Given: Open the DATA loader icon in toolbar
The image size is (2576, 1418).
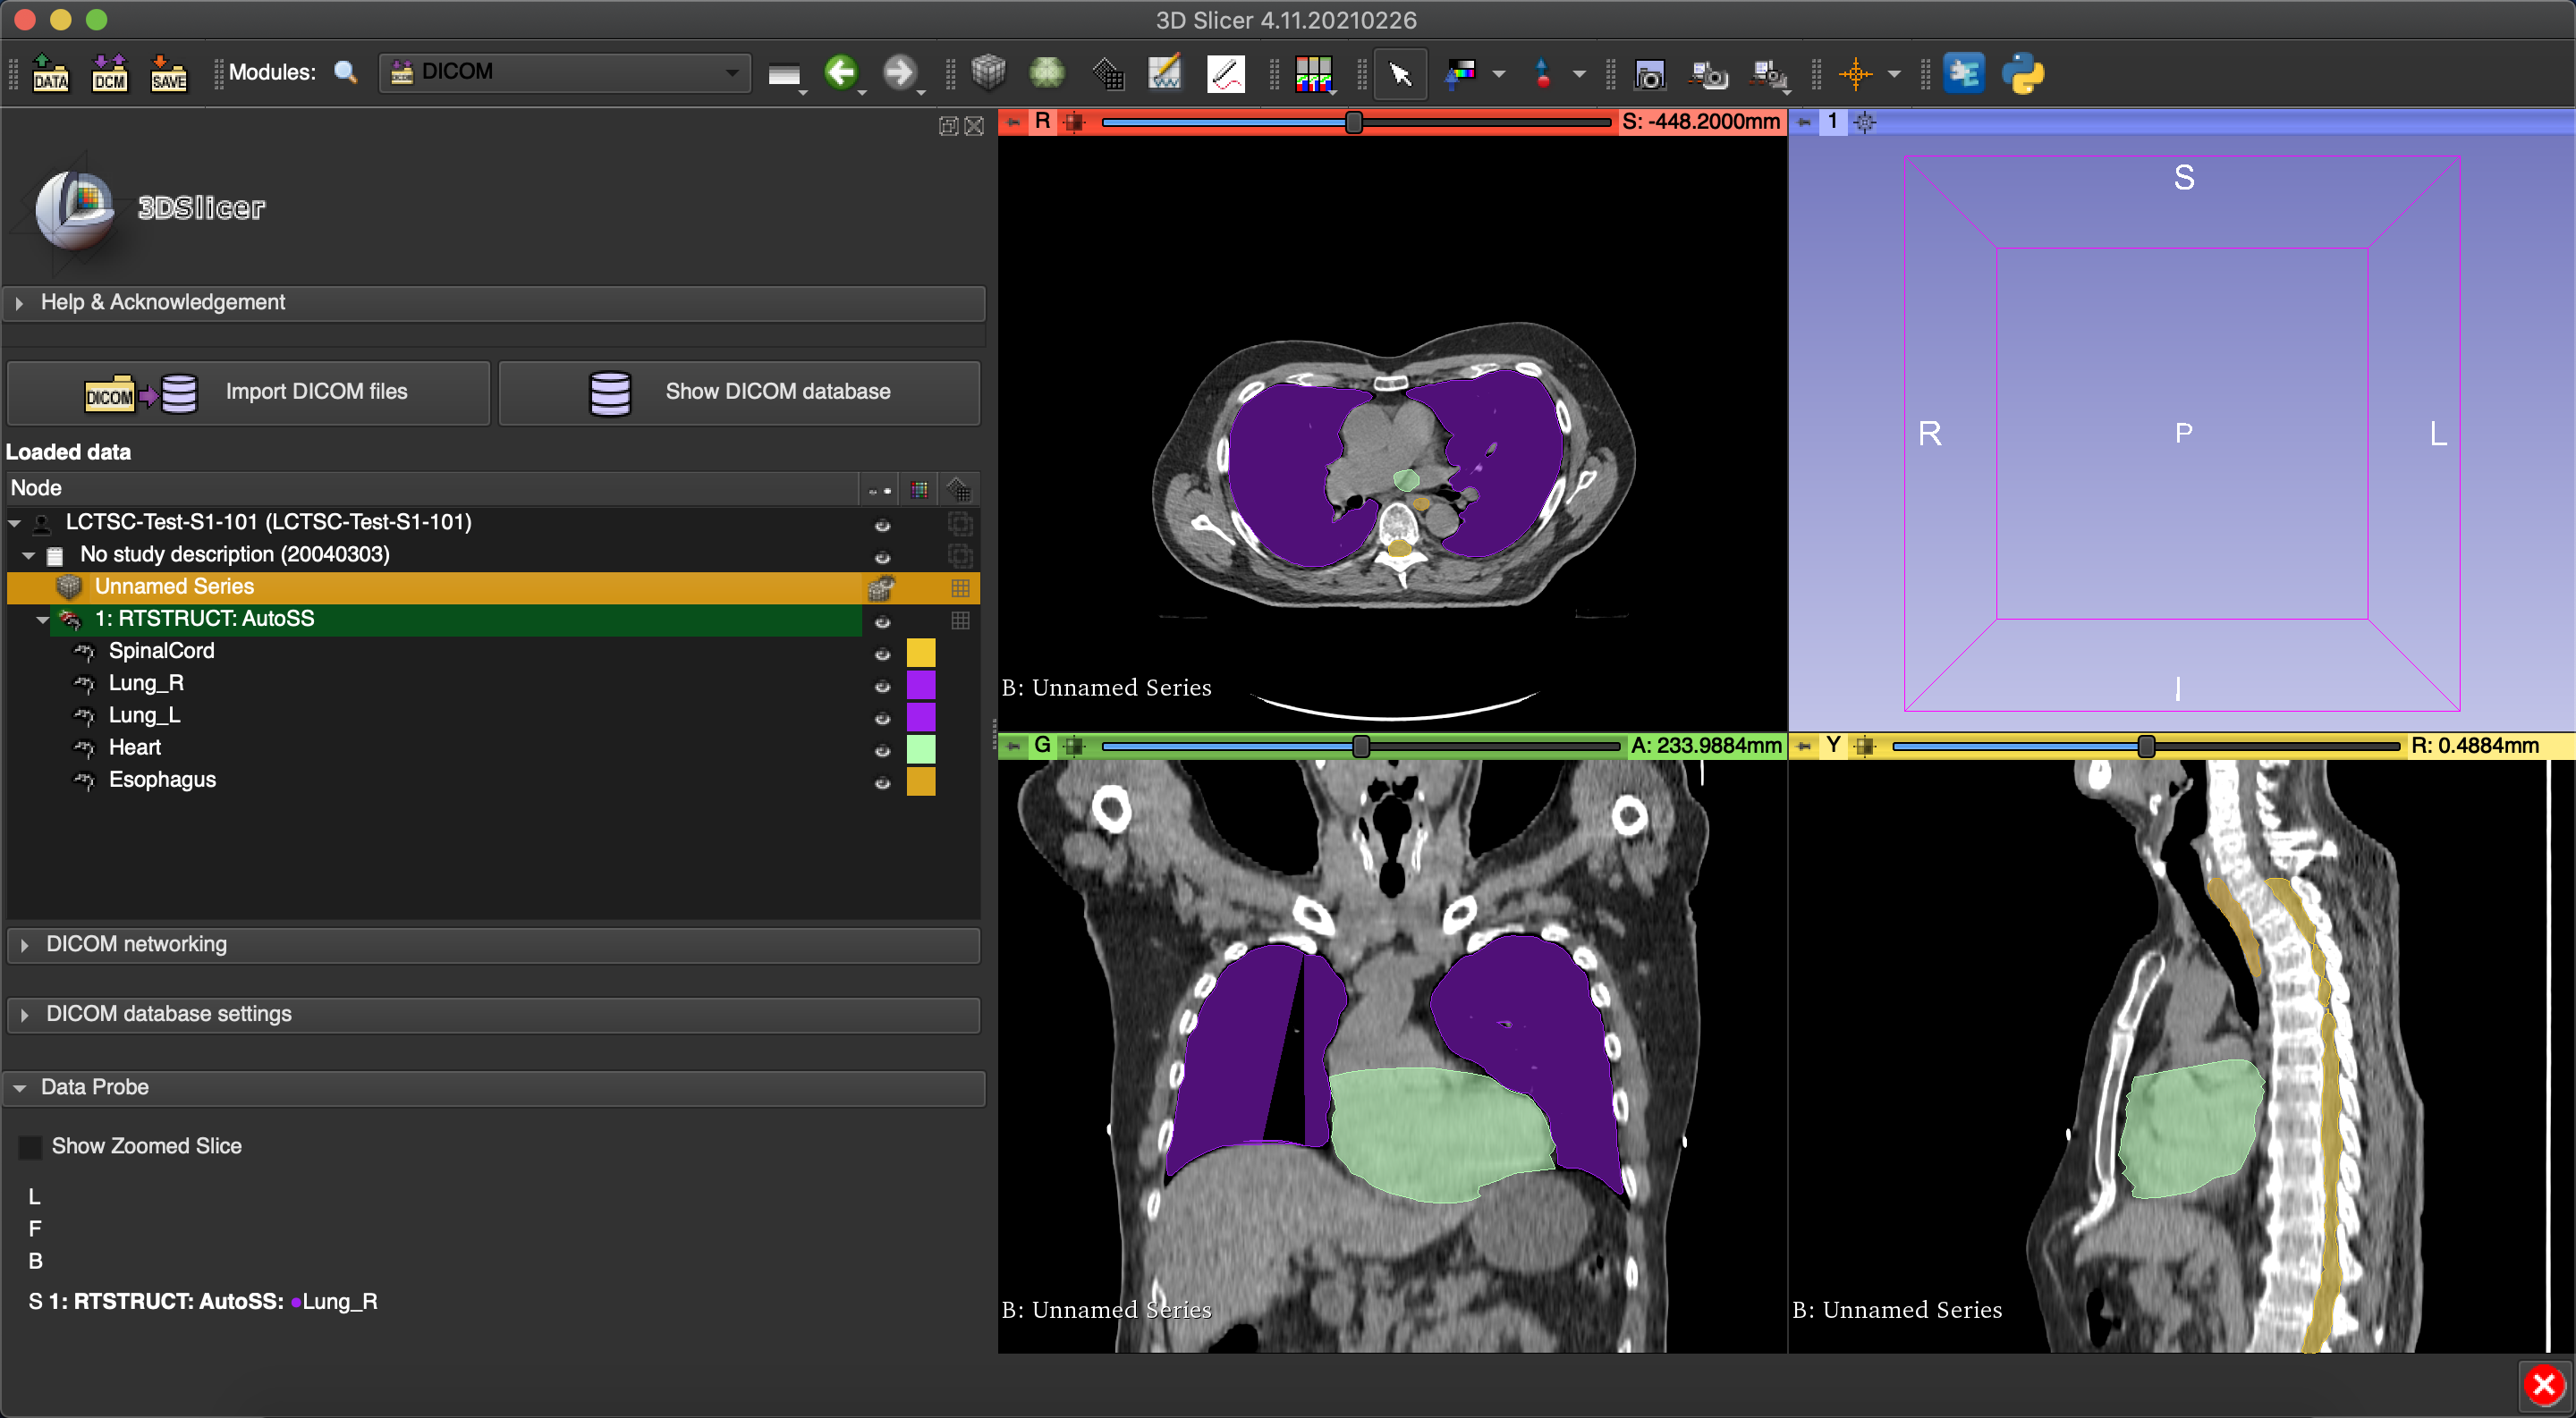Looking at the screenshot, I should pos(51,73).
